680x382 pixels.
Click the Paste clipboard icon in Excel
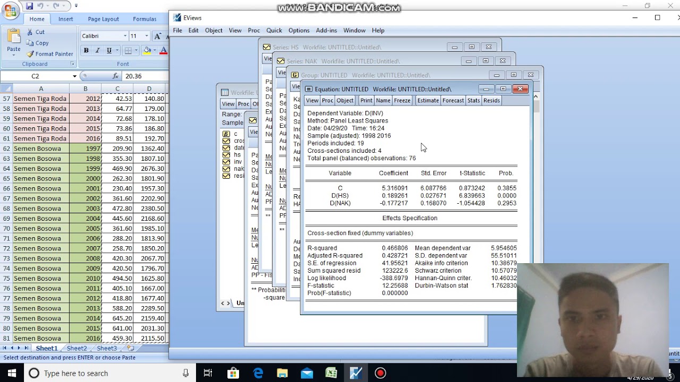14,37
